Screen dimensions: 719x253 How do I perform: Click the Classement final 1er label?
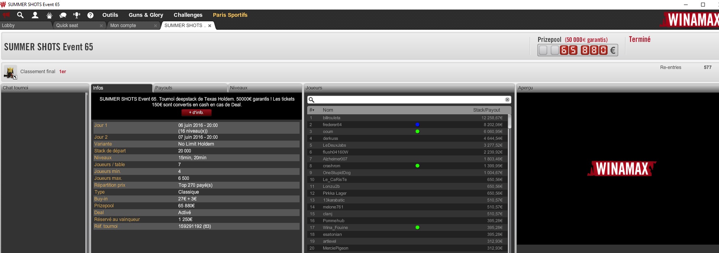[43, 72]
